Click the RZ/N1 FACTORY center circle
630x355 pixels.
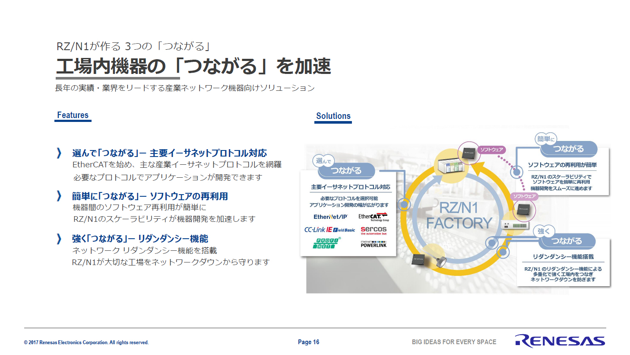(459, 215)
